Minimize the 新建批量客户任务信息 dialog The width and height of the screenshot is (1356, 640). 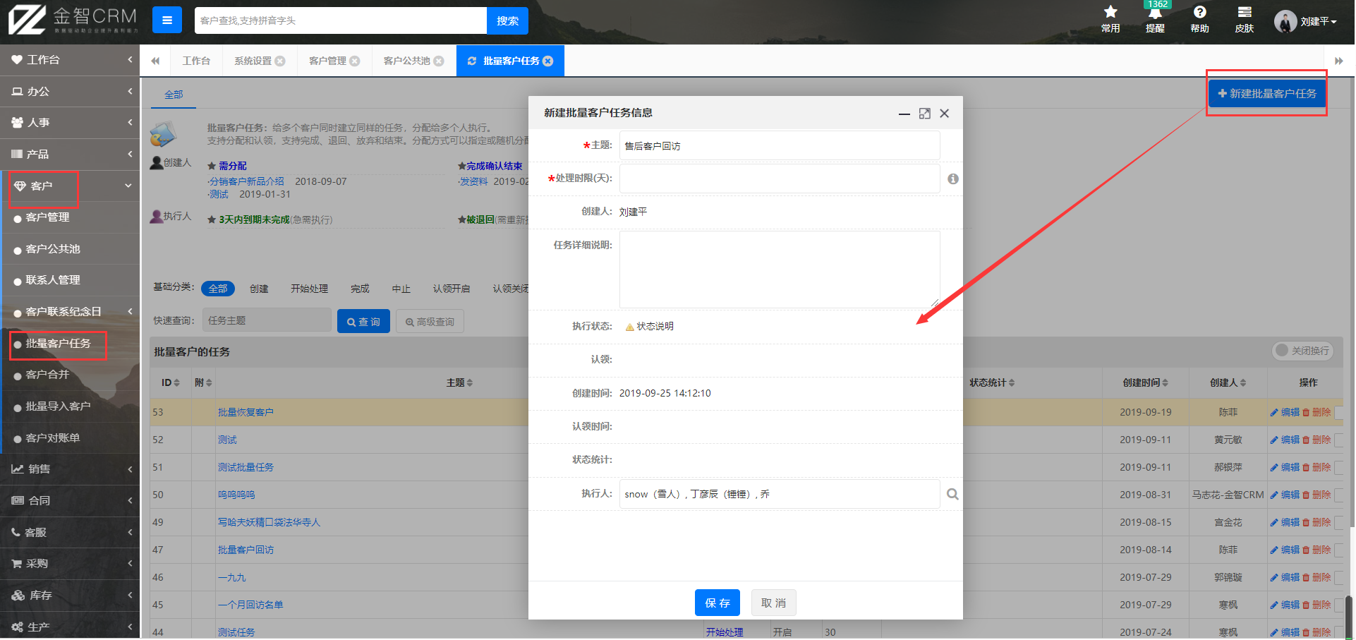coord(904,114)
